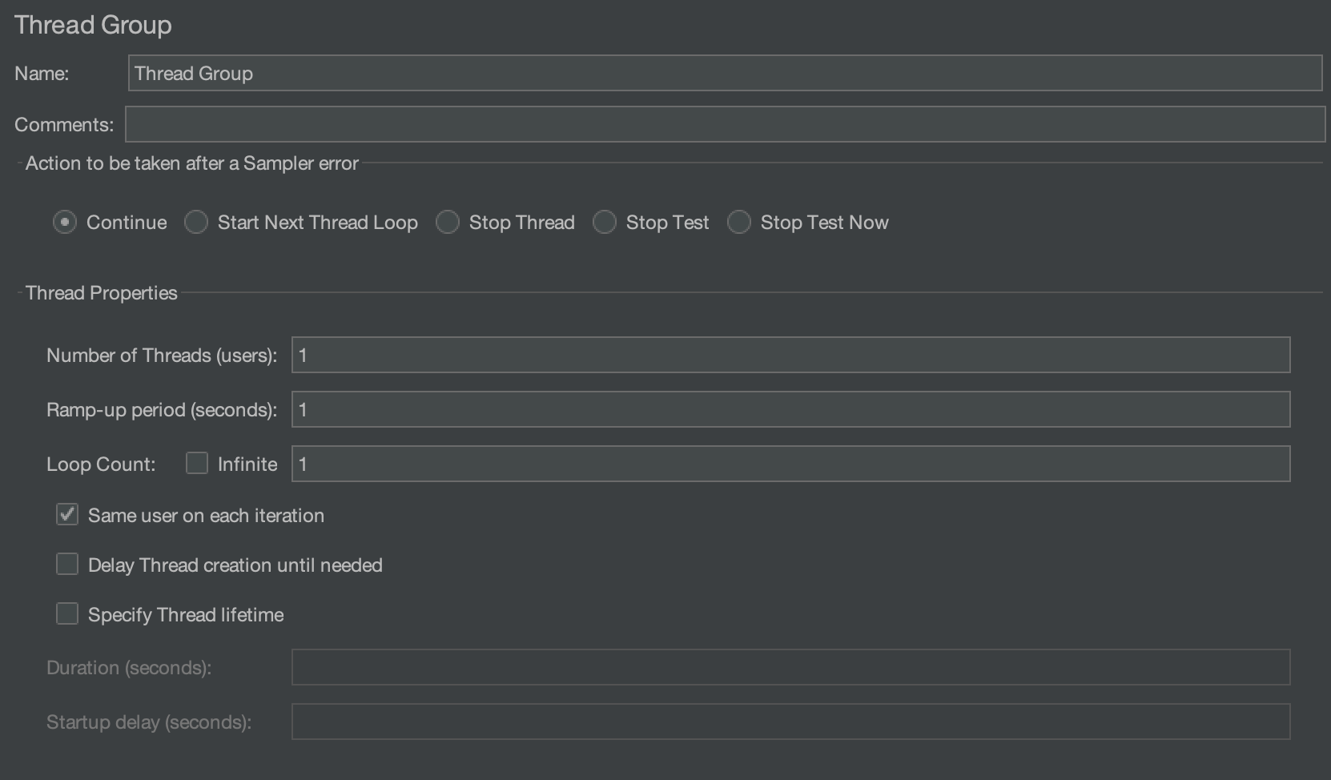Click the Loop Count label

pyautogui.click(x=101, y=464)
